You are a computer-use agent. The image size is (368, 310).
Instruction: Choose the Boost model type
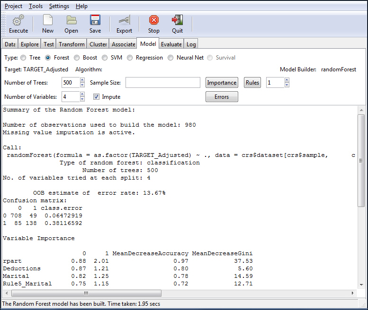(x=77, y=58)
